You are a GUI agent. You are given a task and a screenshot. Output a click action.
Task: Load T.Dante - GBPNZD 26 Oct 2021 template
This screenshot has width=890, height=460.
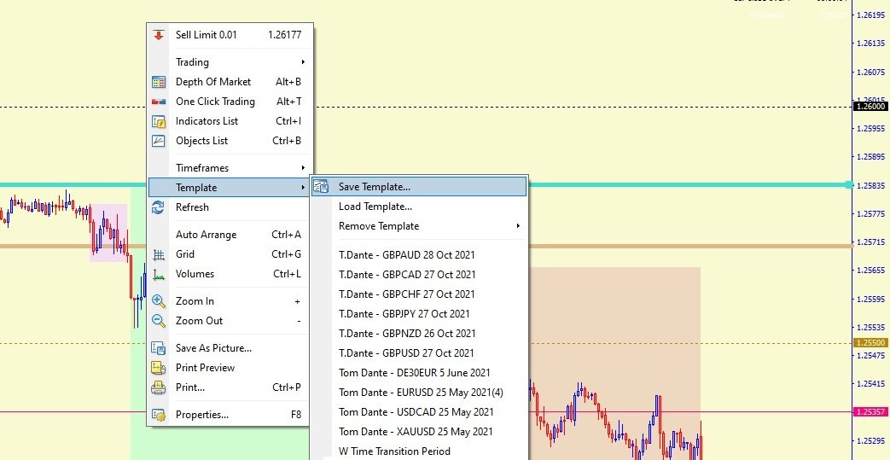(x=419, y=334)
